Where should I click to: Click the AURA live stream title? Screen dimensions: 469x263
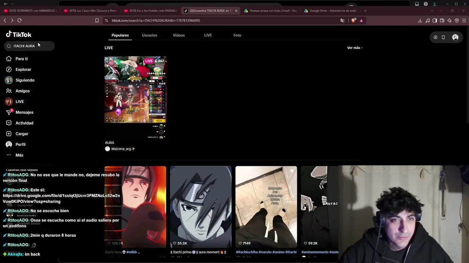tap(110, 143)
